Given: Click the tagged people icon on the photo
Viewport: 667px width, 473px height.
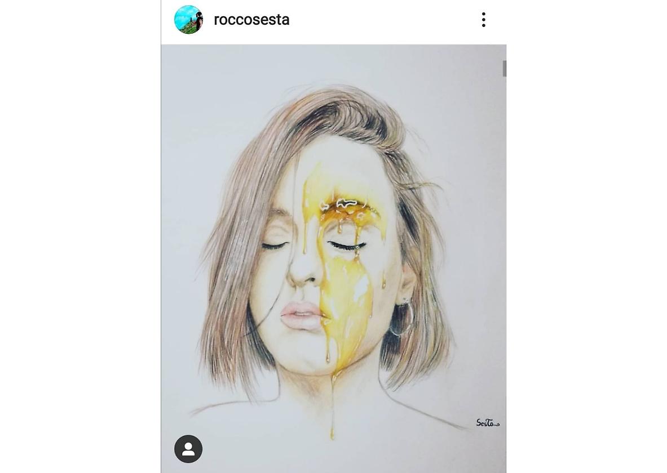Looking at the screenshot, I should tap(188, 449).
